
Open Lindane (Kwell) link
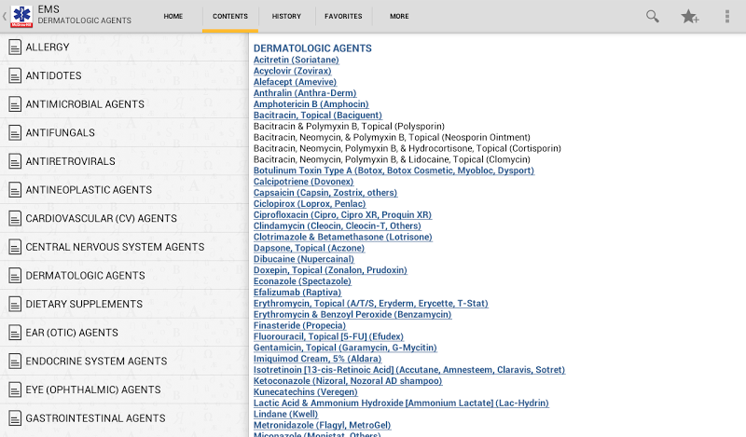tap(285, 415)
